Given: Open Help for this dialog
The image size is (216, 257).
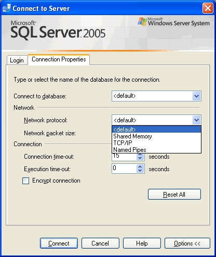Looking at the screenshot, I should [142, 243].
